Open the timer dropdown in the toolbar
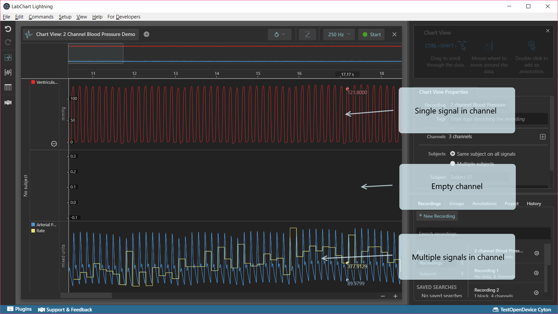558x314 pixels. [x=279, y=34]
